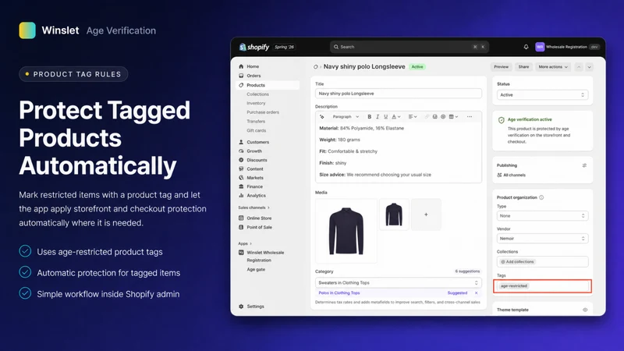The width and height of the screenshot is (624, 351).
Task: Open the Type dropdown
Action: (542, 216)
